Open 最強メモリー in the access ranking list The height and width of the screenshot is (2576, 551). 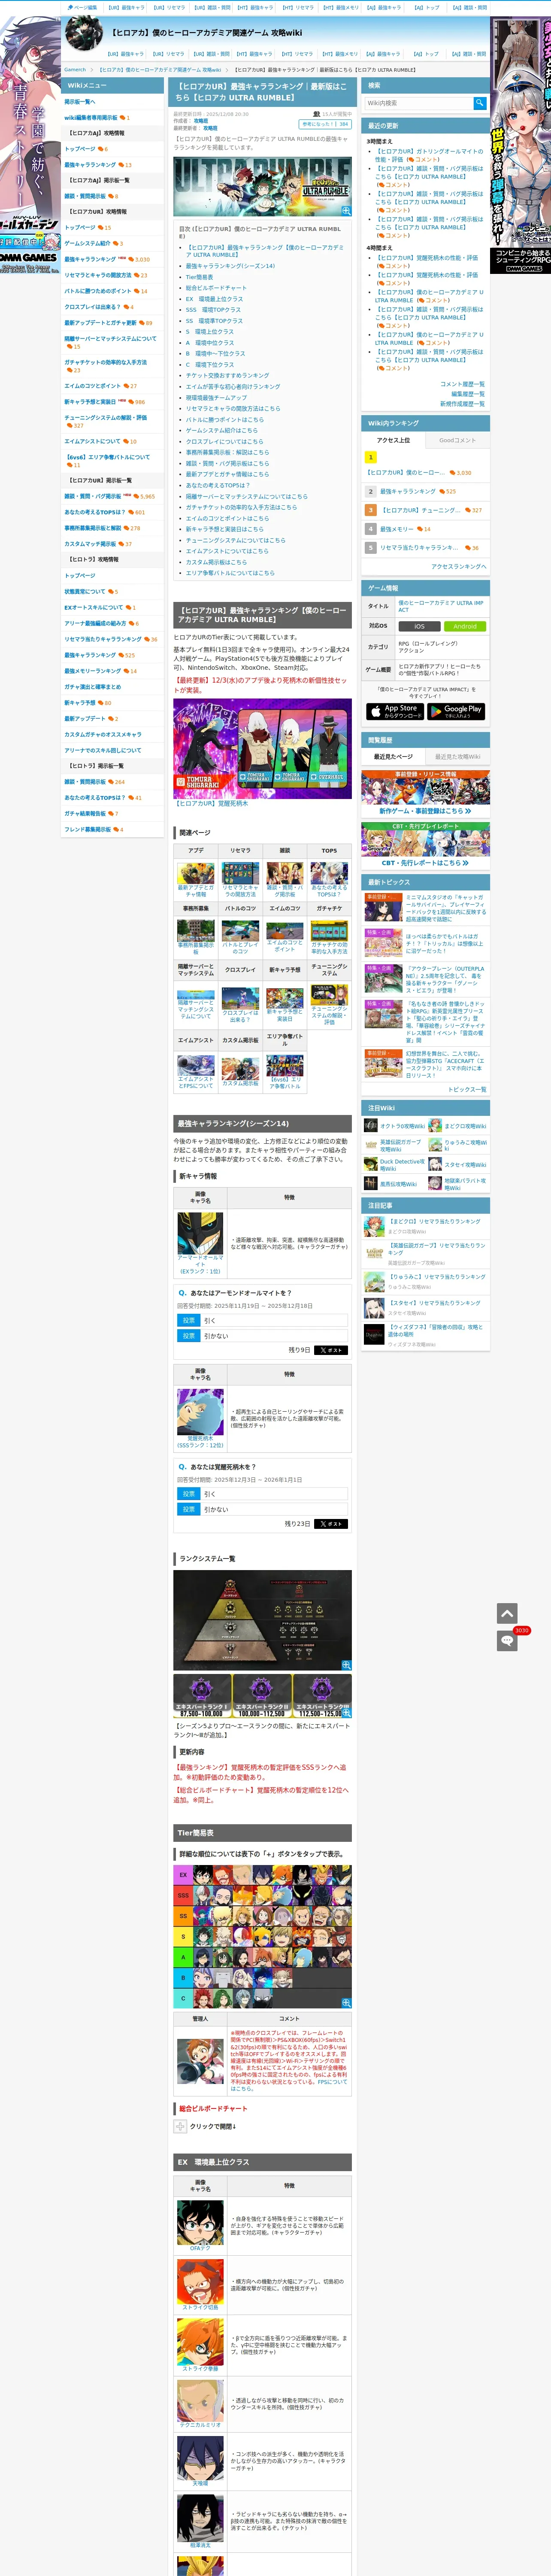396,529
